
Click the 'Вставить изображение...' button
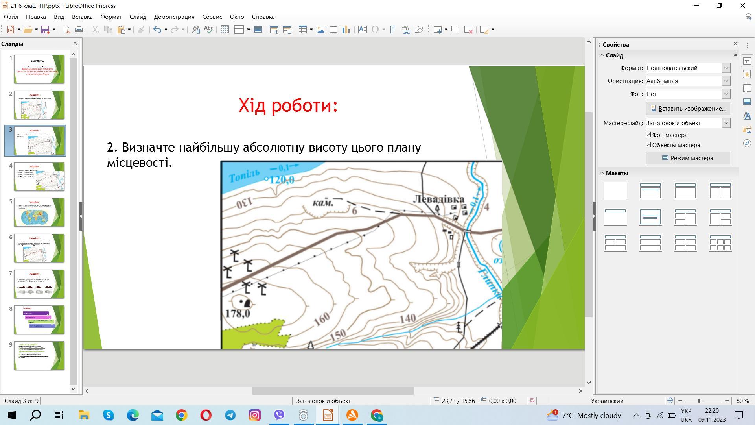point(688,109)
